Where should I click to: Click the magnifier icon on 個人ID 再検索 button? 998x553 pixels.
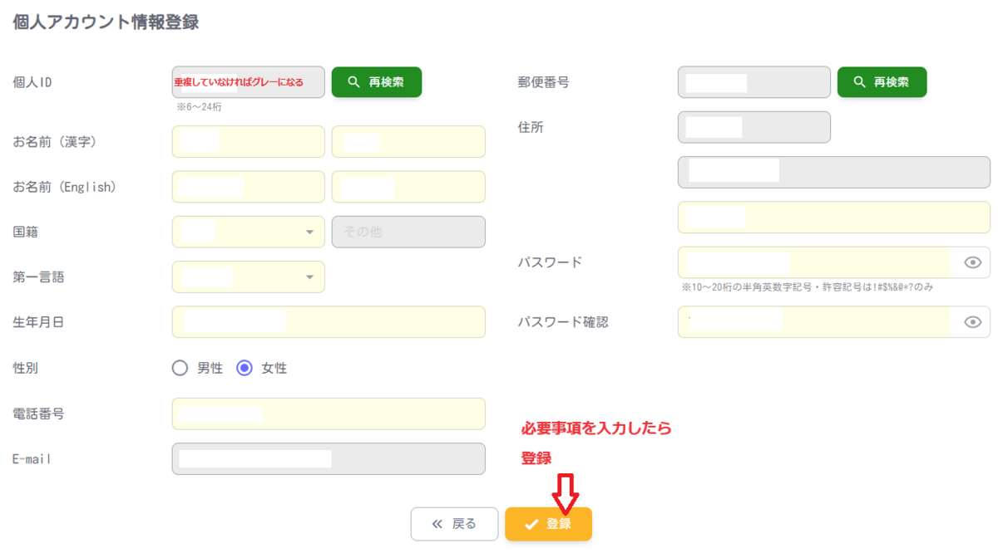(353, 82)
